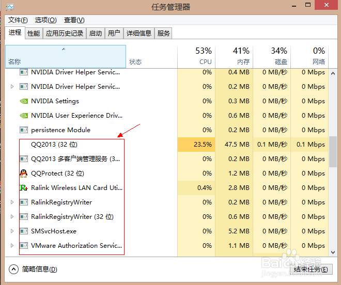The image size is (341, 285).
Task: Sort by the 状态 column header
Action: point(151,56)
